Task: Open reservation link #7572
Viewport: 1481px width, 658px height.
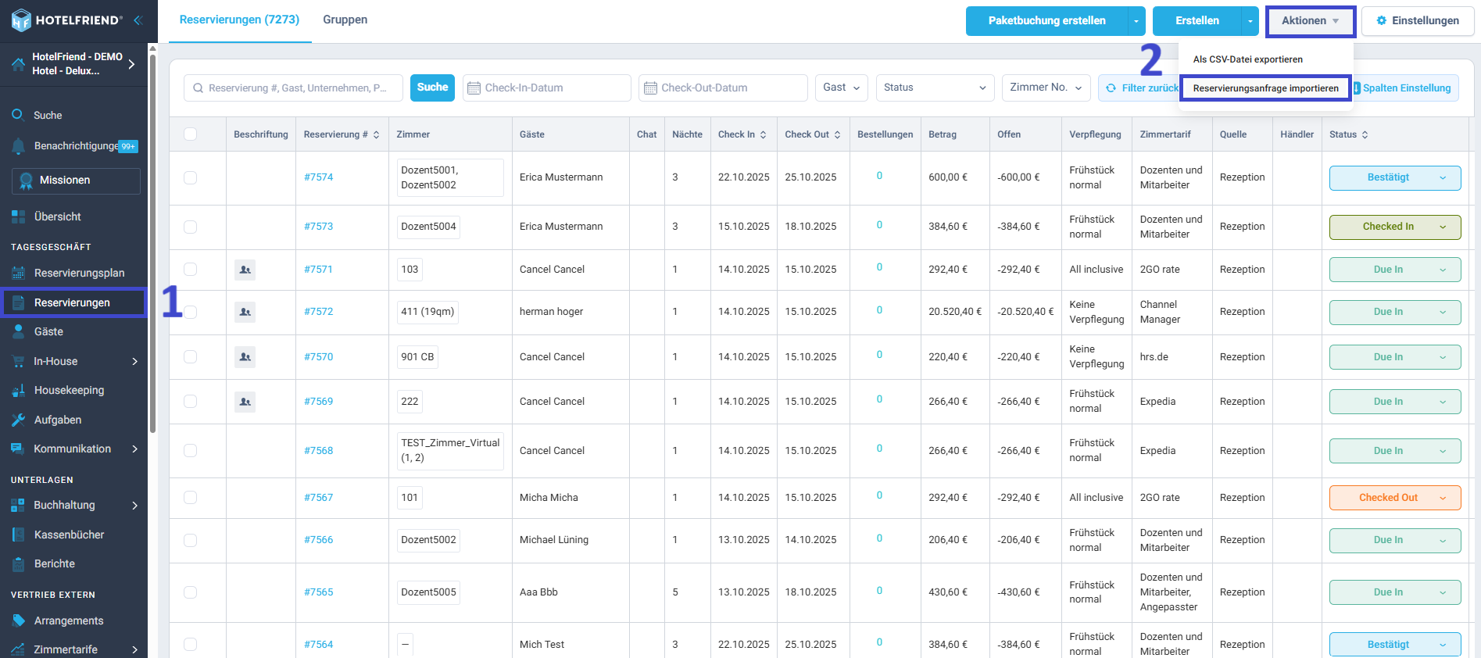Action: [x=319, y=312]
